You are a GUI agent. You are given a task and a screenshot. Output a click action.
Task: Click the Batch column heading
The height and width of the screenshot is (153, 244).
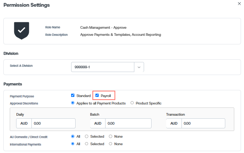point(95,115)
